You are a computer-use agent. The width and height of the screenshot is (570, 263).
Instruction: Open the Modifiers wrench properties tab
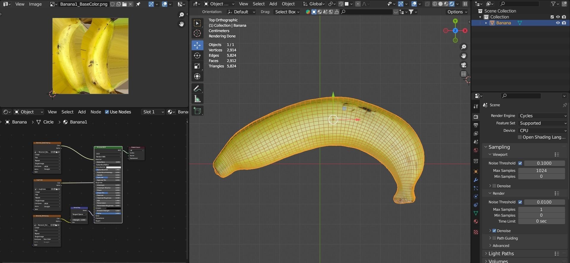tap(476, 180)
